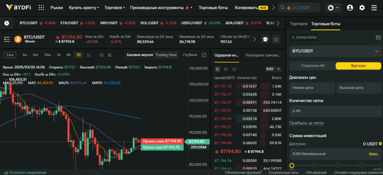Select the Стратегия ИИ mode
This screenshot has width=383, height=175.
pyautogui.click(x=313, y=66)
